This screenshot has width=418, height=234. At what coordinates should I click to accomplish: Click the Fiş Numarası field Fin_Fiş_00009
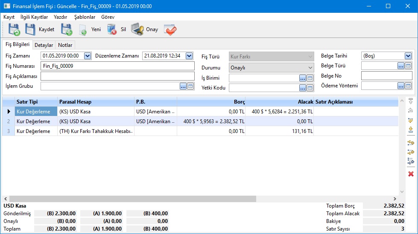click(x=117, y=66)
